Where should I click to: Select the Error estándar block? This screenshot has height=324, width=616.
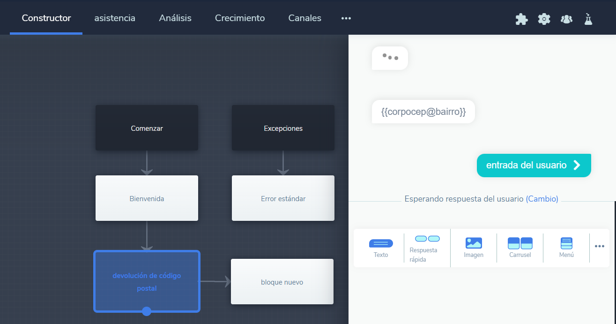[283, 198]
